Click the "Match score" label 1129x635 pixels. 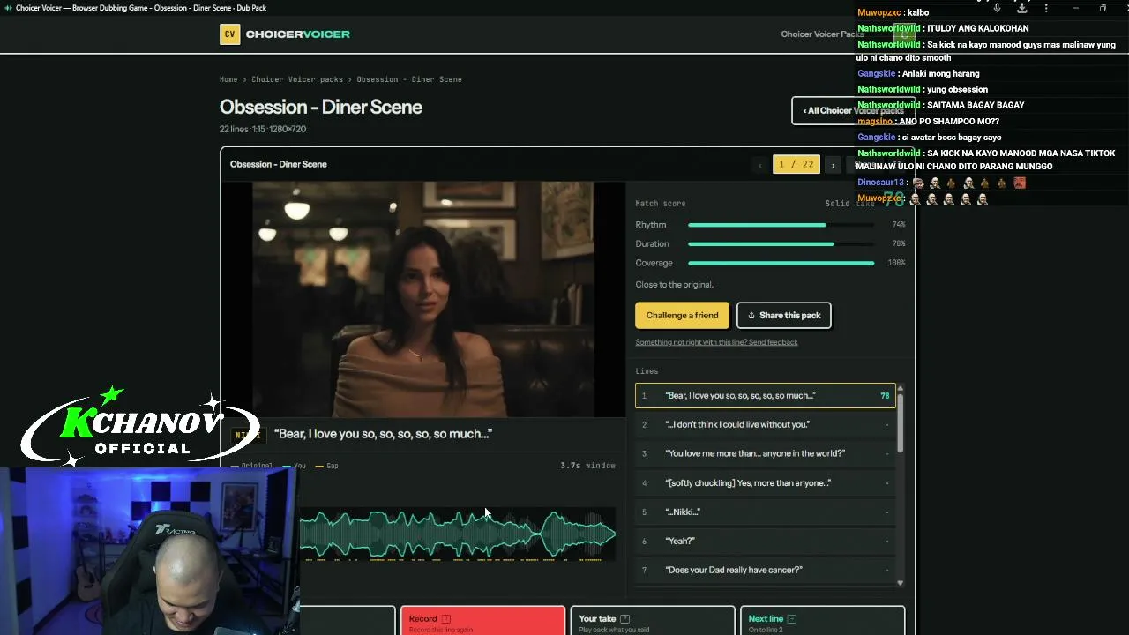(x=661, y=204)
